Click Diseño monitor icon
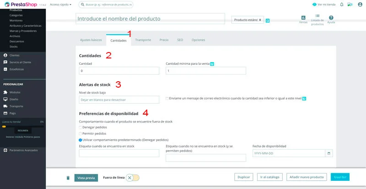 pos(5,99)
